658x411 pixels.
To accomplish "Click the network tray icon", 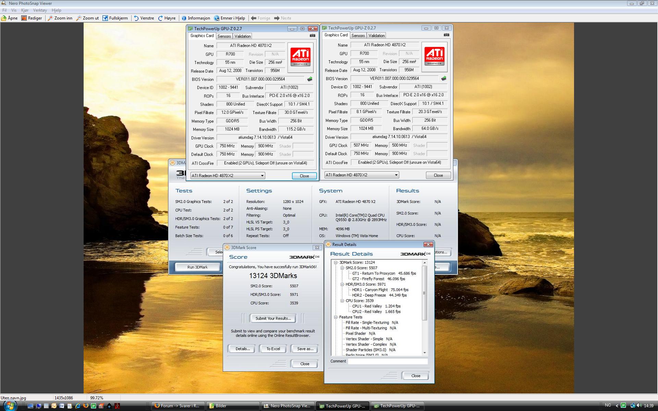I will [633, 406].
